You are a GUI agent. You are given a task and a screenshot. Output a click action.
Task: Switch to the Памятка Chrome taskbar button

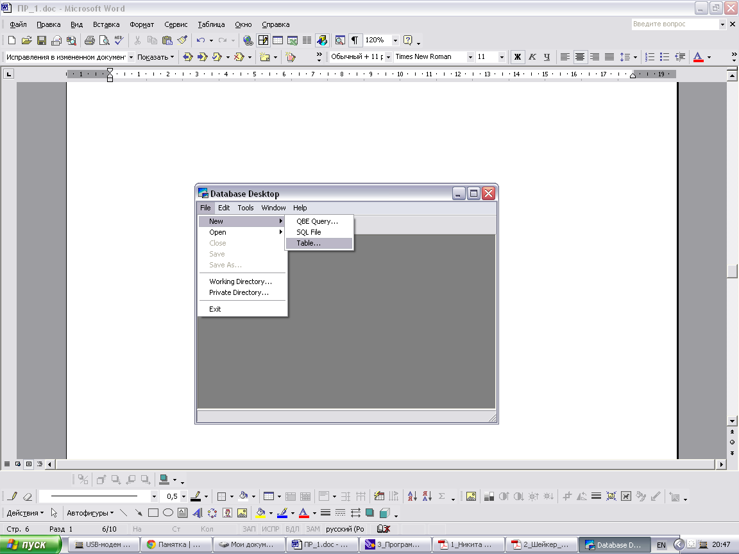click(x=176, y=544)
